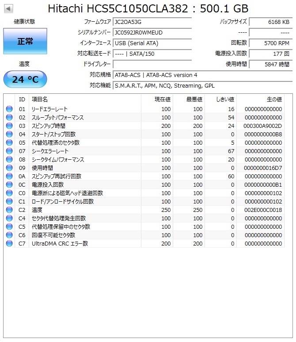The image size is (296, 342).
Task: Click the status circle for ID 0A row
Action: tap(9, 176)
